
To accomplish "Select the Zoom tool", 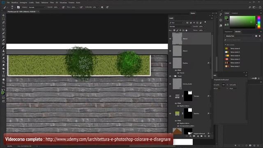I will pyautogui.click(x=3, y=83).
